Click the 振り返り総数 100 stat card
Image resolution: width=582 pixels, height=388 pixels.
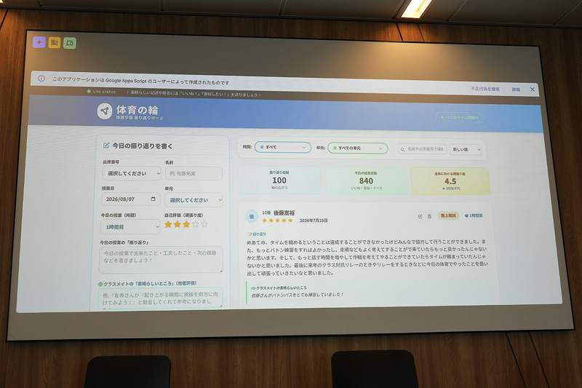coord(279,180)
